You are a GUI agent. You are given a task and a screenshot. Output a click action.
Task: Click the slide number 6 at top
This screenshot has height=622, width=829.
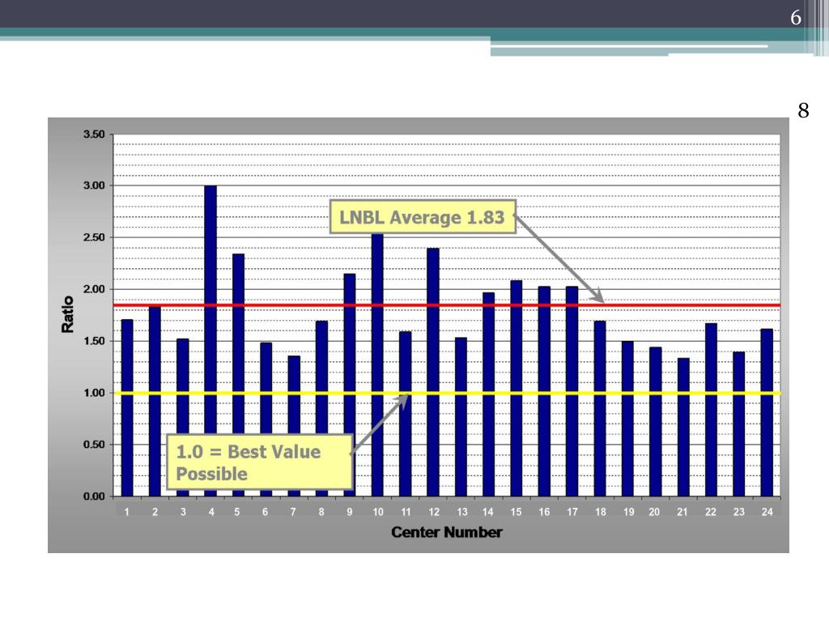point(796,18)
